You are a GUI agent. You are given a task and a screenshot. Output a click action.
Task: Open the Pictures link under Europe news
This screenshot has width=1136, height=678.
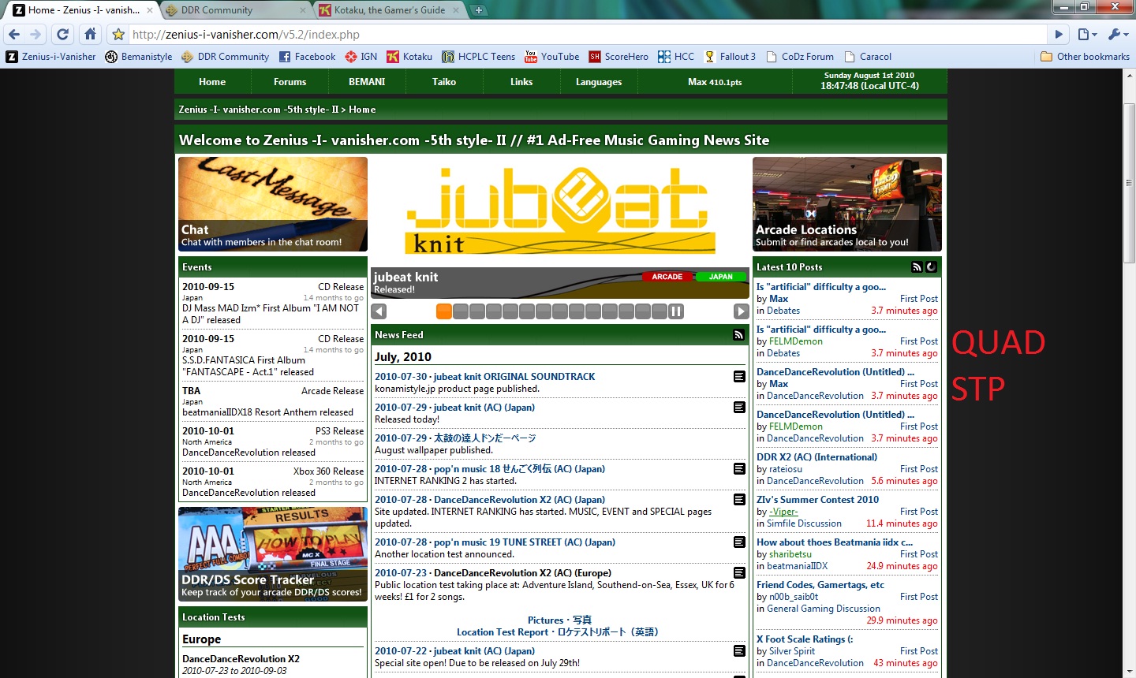point(559,620)
